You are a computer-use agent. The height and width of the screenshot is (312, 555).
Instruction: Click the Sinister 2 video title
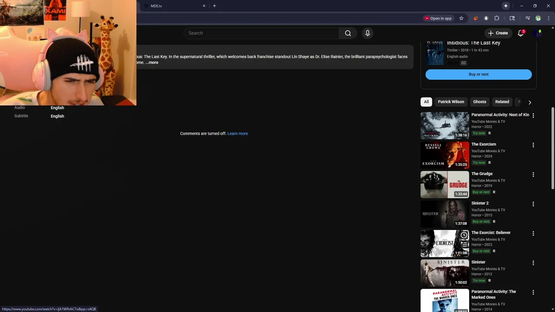(480, 203)
